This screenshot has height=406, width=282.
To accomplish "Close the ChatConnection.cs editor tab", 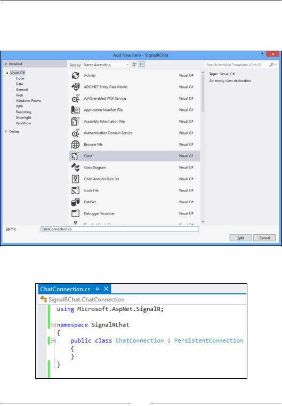I will coord(106,289).
